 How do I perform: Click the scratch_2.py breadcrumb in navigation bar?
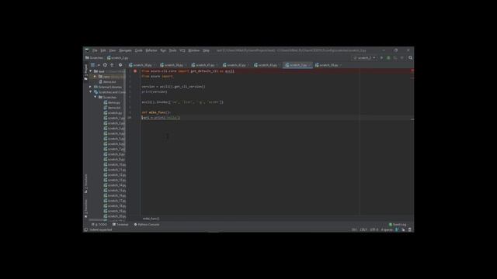[x=118, y=58]
